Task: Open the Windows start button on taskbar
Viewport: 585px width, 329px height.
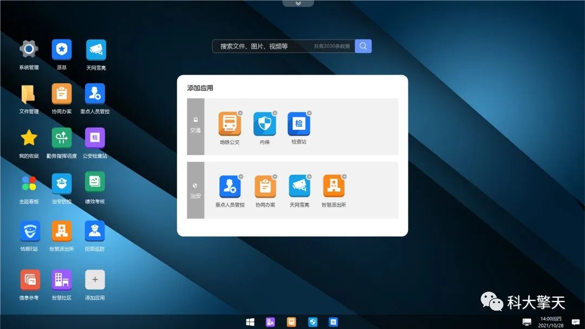Action: click(250, 322)
